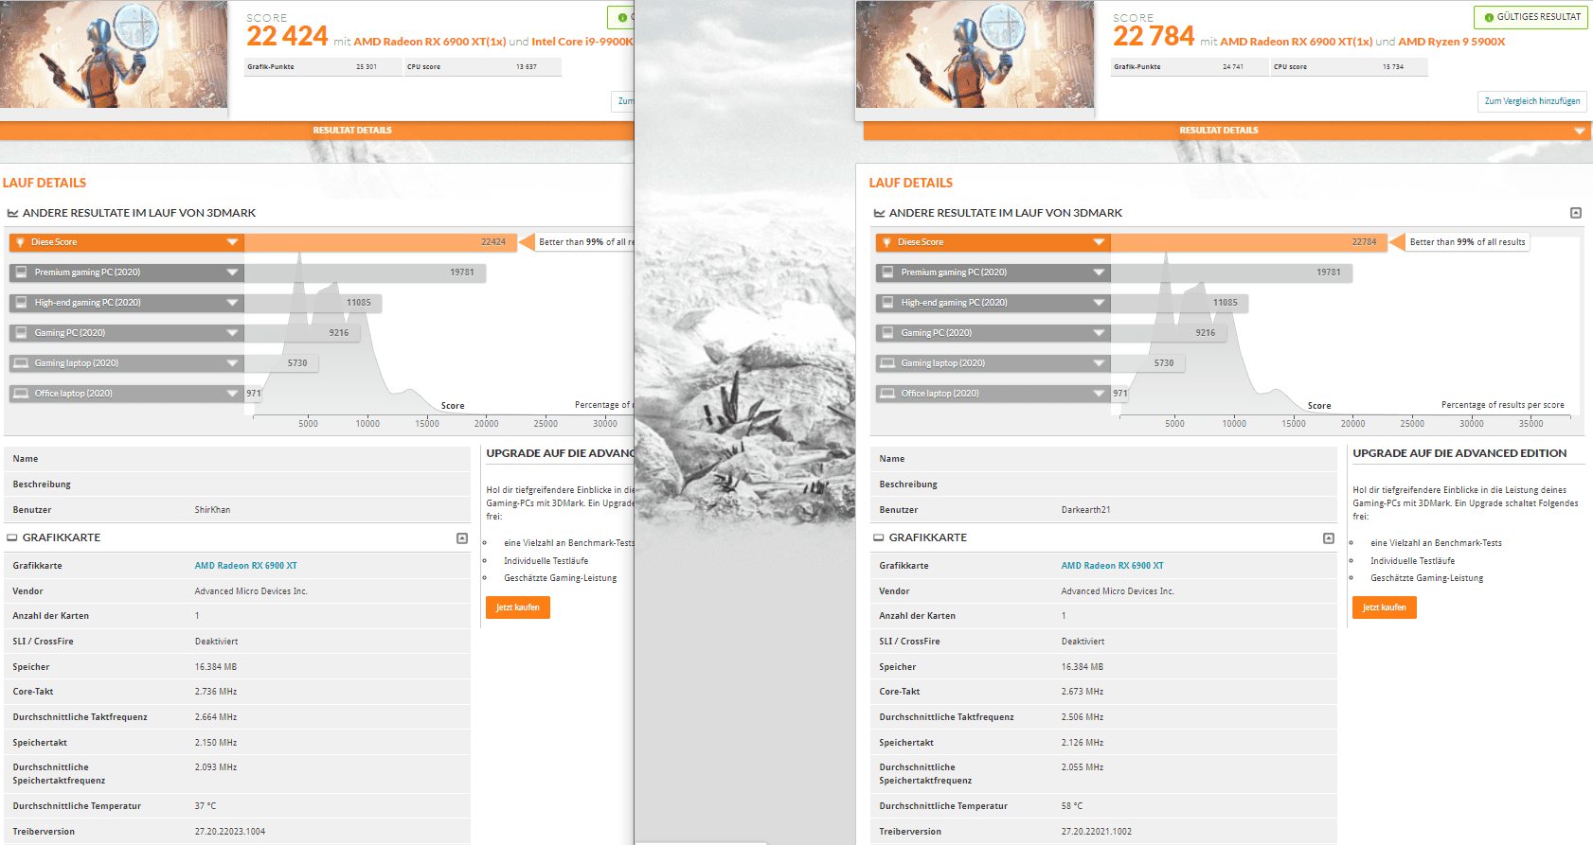Collapse the GRAFIKKARTE section in Darkearth21's result
Screen dimensions: 1593x845
[1329, 537]
